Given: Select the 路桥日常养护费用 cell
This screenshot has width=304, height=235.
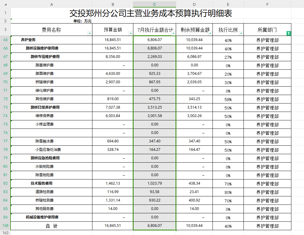Looking at the screenshot, I should [51, 107].
